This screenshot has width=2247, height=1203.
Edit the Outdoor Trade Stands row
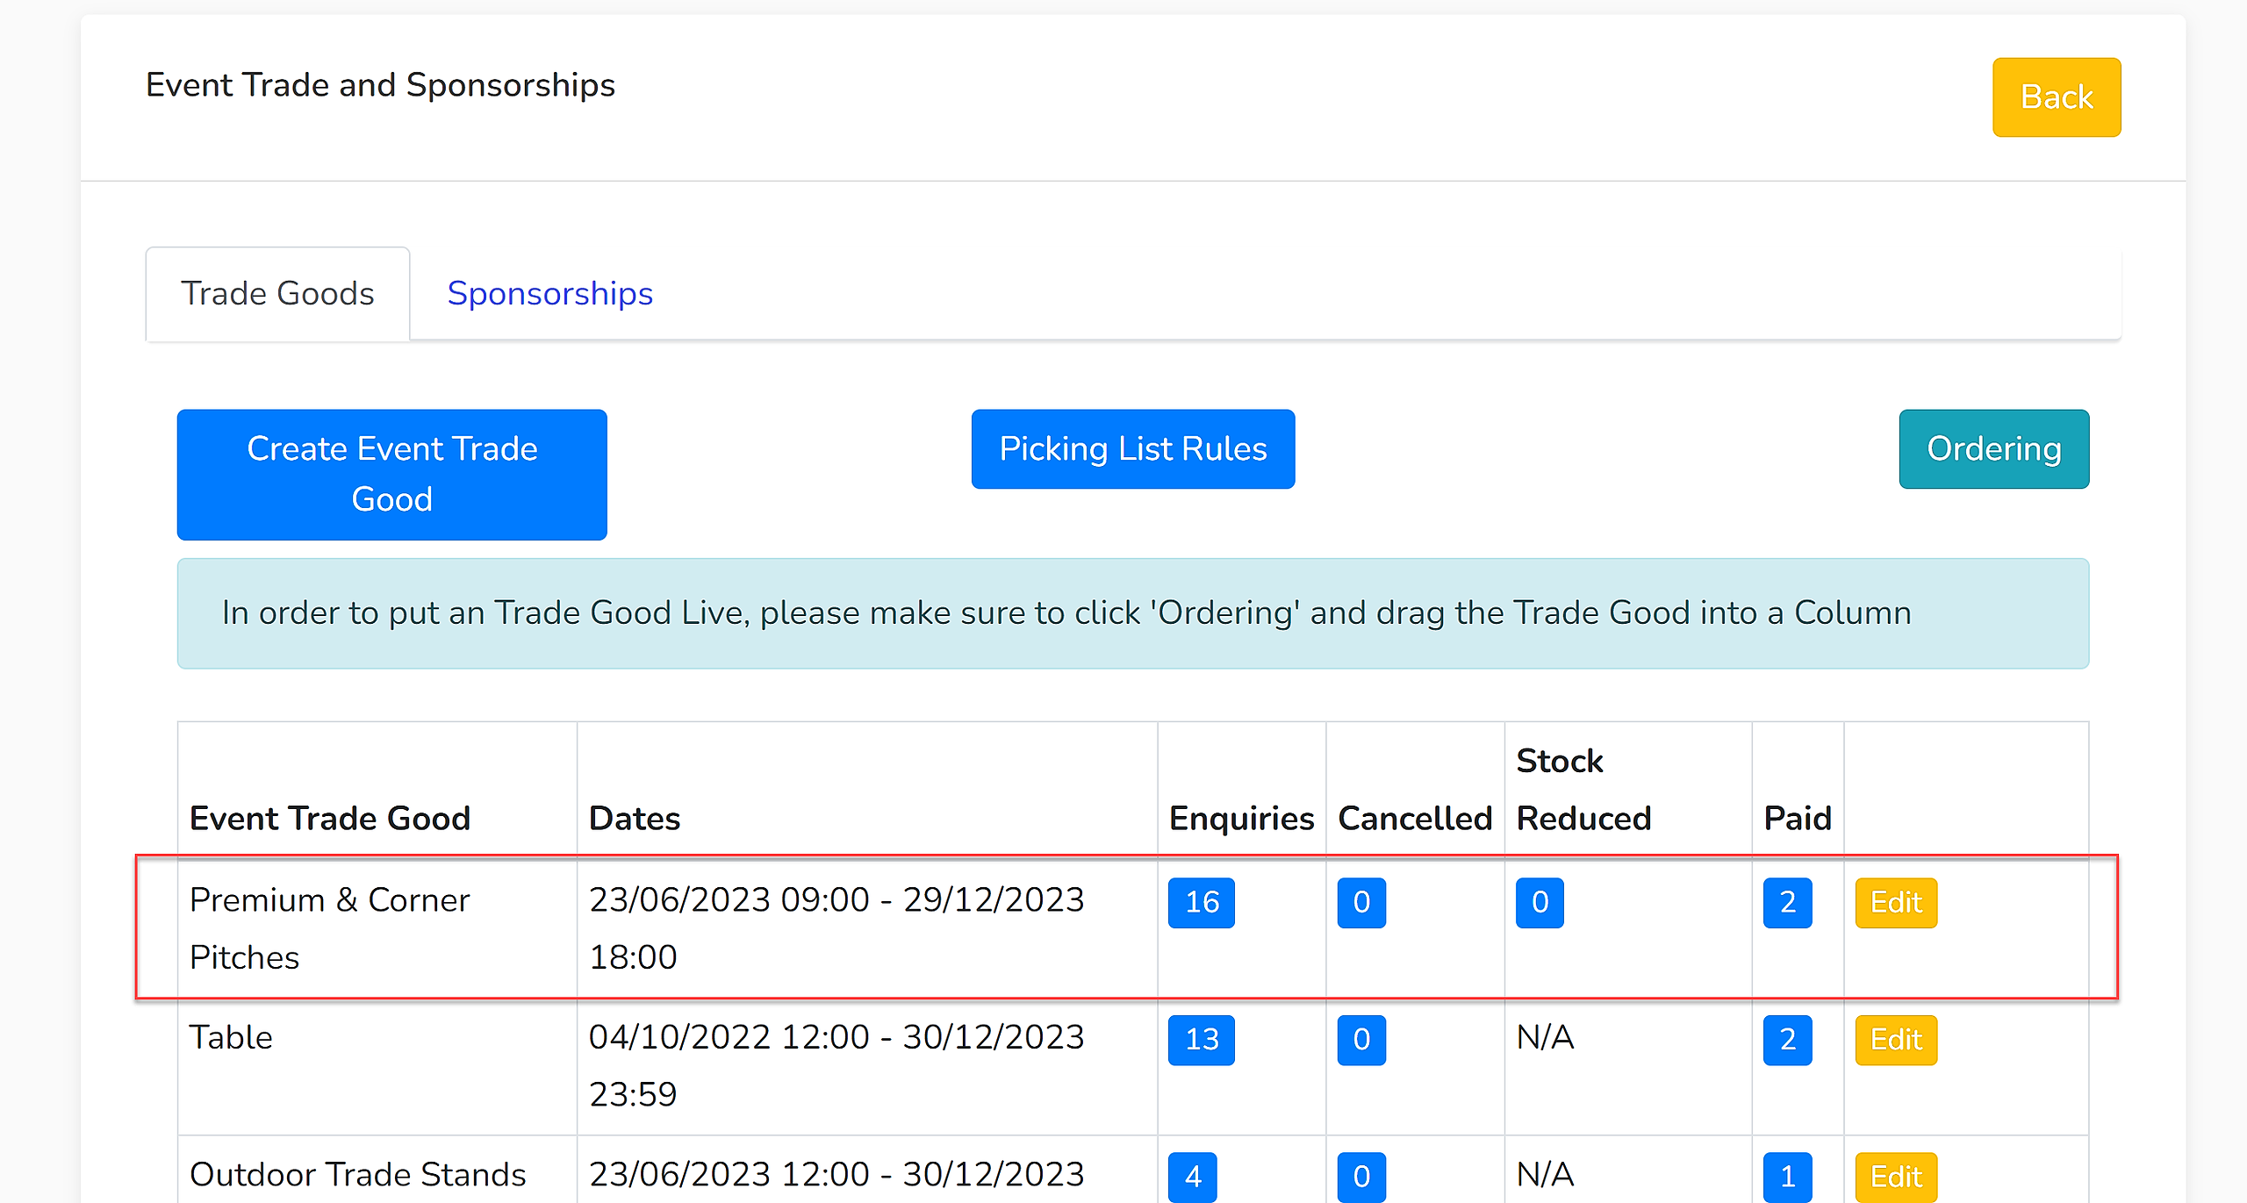(x=1896, y=1178)
